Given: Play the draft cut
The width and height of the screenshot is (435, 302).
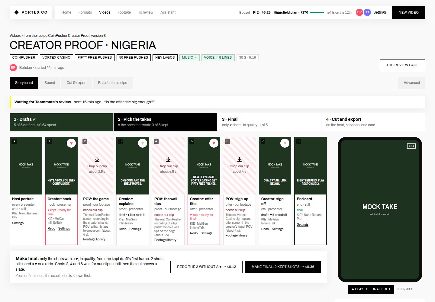Looking at the screenshot, I should (371, 289).
